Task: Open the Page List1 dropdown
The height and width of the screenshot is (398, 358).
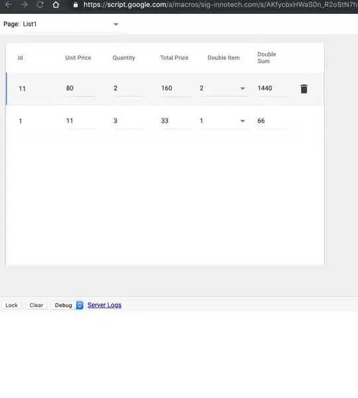Action: 70,24
